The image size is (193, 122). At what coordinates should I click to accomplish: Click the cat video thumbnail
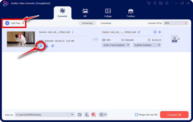(21, 39)
